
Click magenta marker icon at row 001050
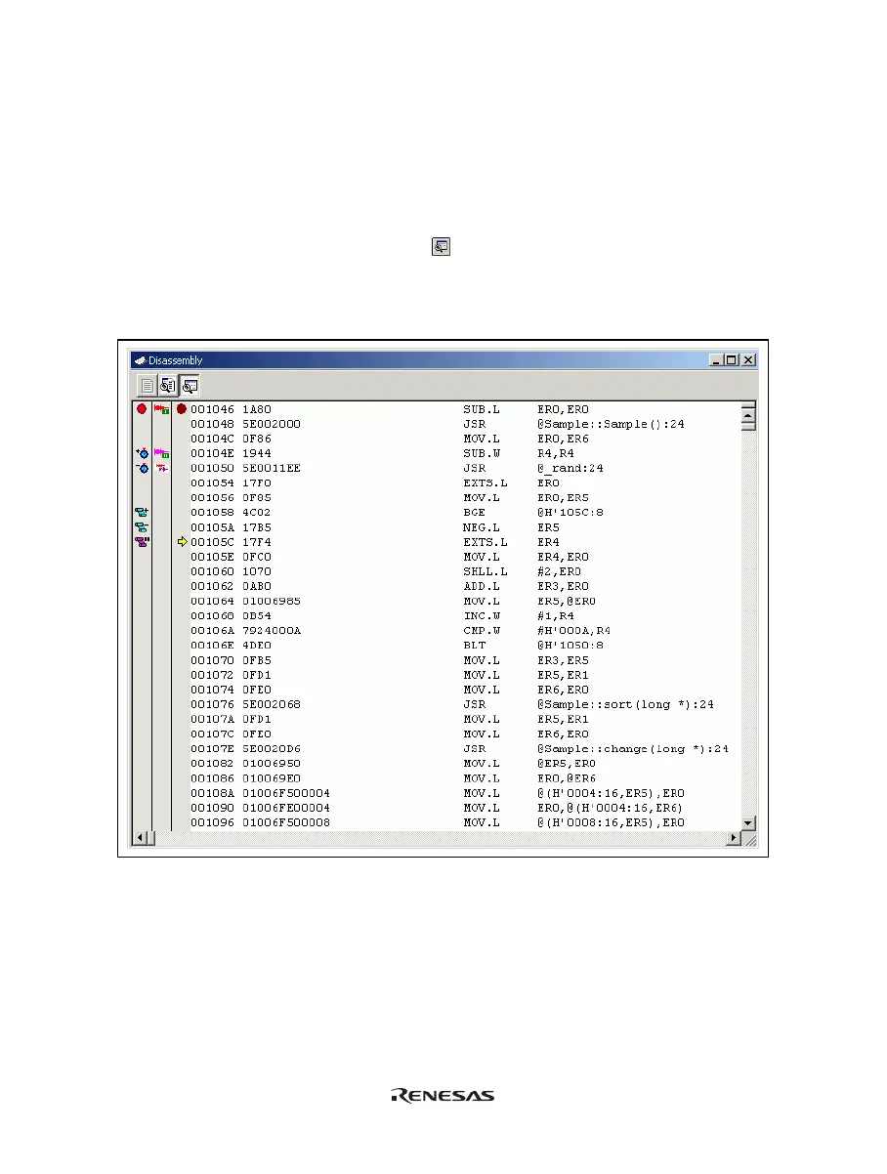coord(162,469)
